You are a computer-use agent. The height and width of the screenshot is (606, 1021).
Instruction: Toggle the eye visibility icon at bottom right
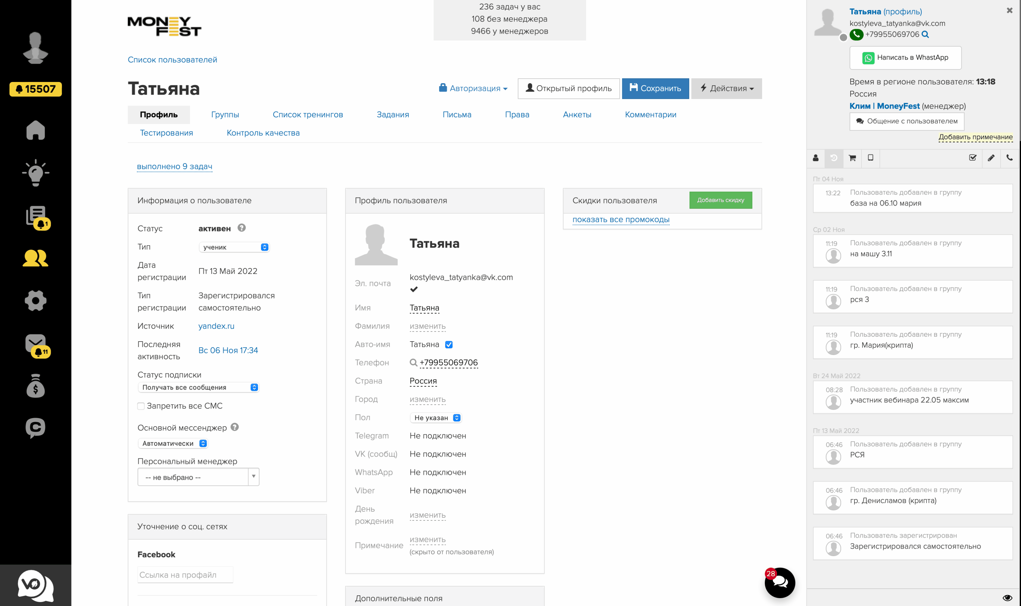1007,598
